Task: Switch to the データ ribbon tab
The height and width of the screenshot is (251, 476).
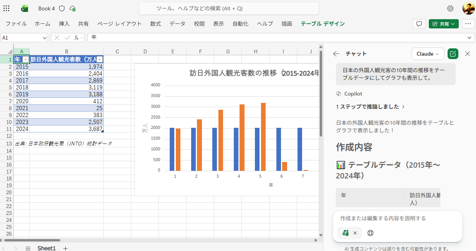Action: coord(177,24)
